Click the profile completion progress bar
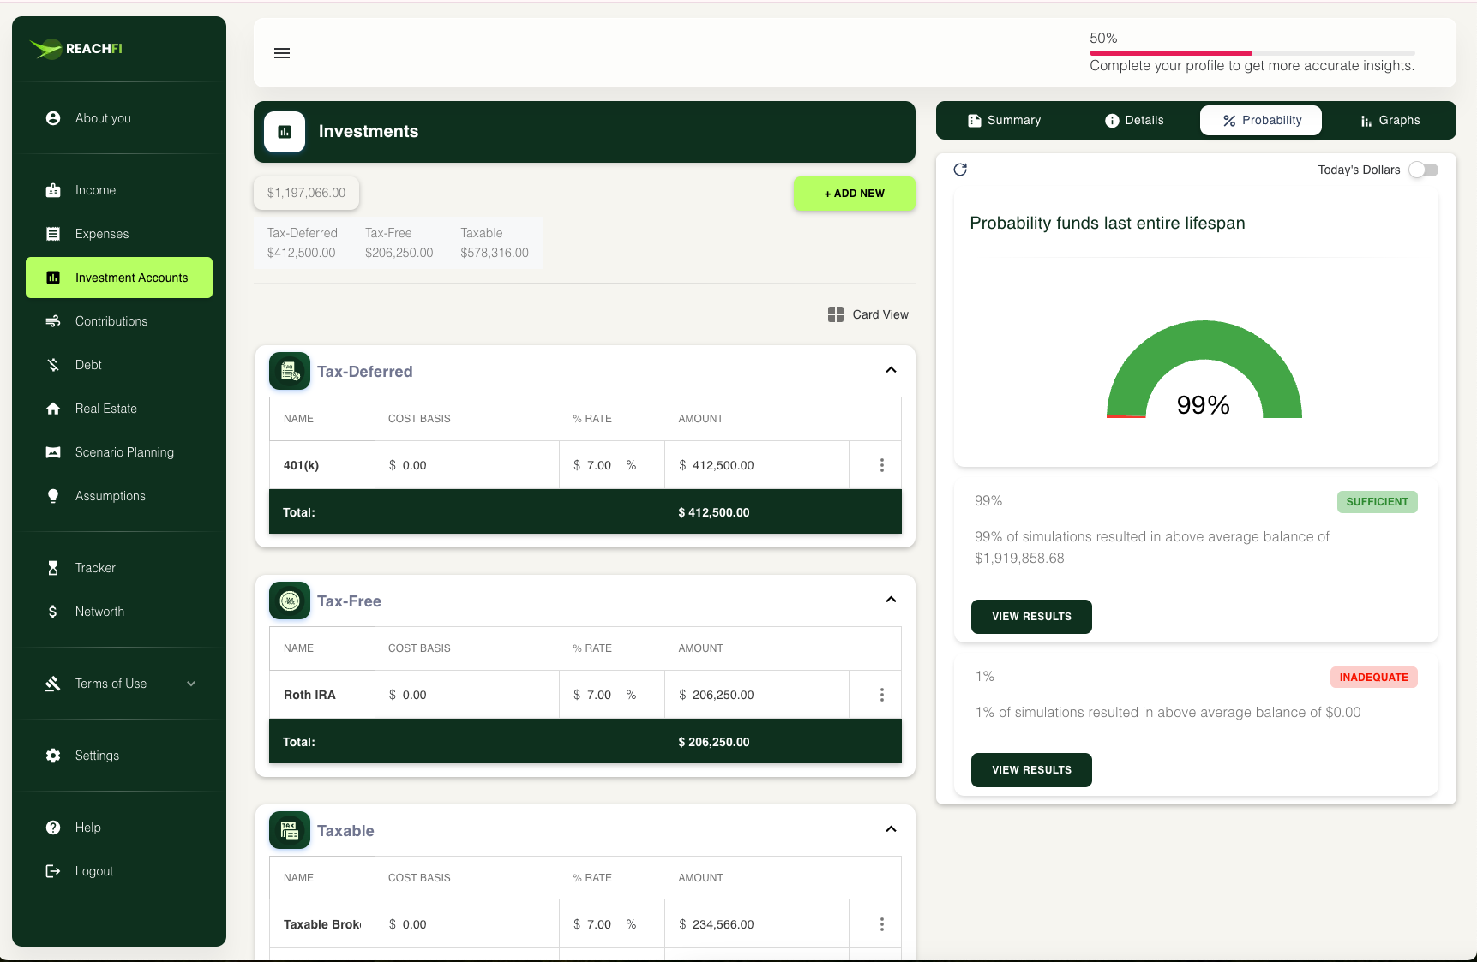This screenshot has height=962, width=1477. [x=1252, y=53]
